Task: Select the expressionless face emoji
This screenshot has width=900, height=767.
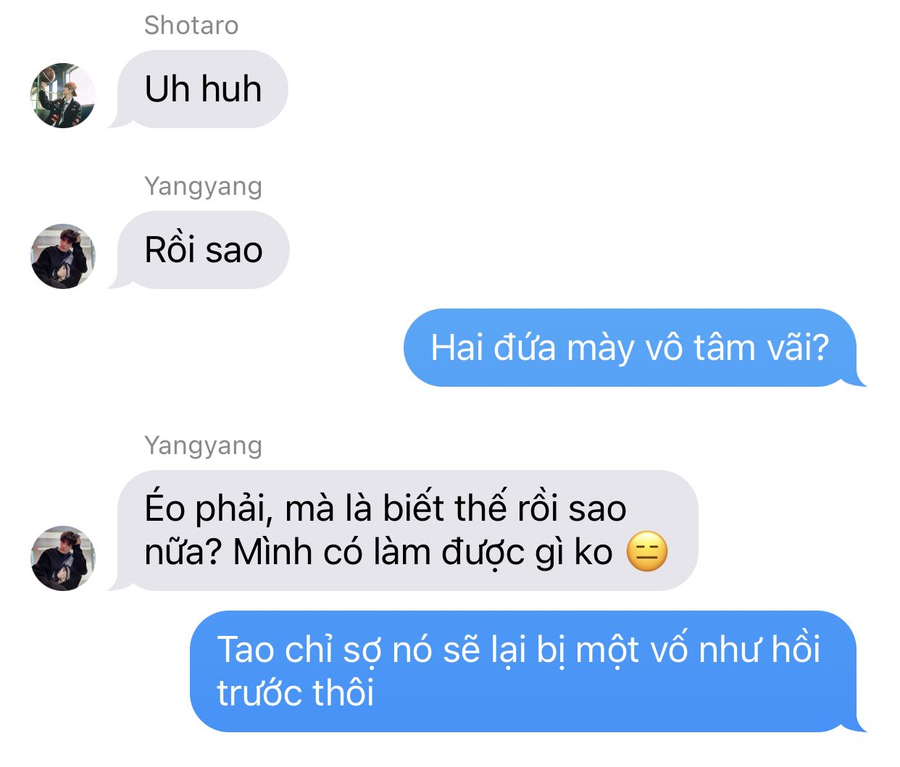Action: [646, 552]
